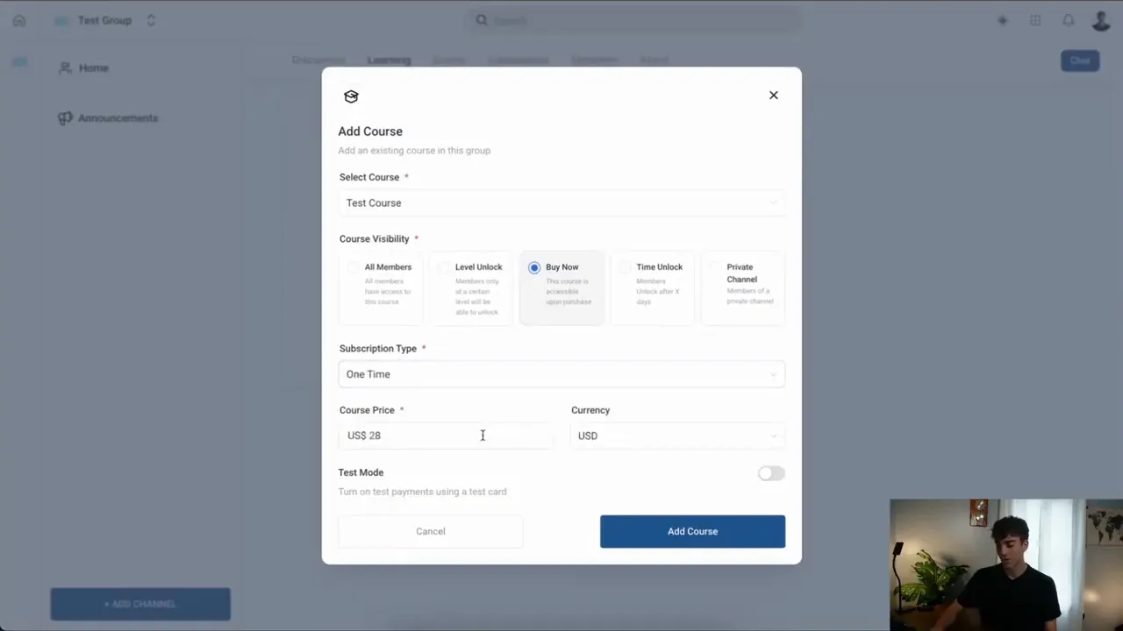This screenshot has height=631, width=1123.
Task: Click the Test Group icon
Action: tap(61, 19)
